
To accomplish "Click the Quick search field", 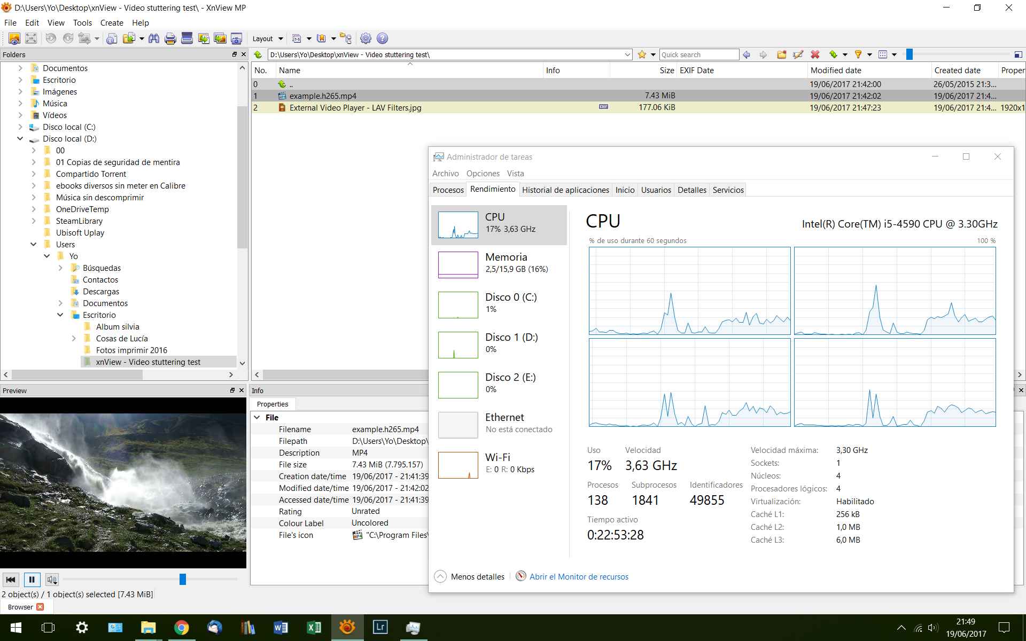I will 698,54.
